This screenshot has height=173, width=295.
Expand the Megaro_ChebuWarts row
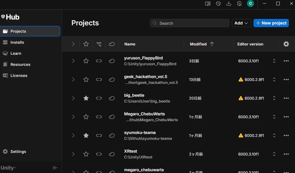pyautogui.click(x=73, y=117)
